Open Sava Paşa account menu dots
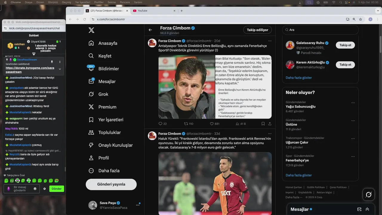Image resolution: width=382 pixels, height=215 pixels. [138, 205]
